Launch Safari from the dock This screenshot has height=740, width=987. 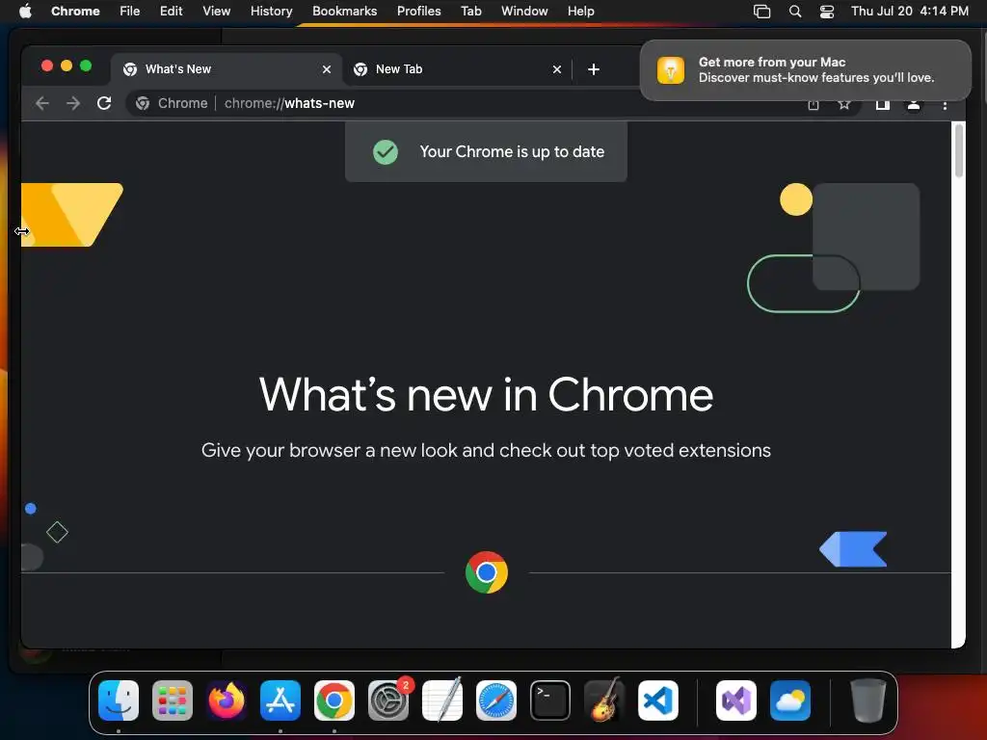coord(496,700)
